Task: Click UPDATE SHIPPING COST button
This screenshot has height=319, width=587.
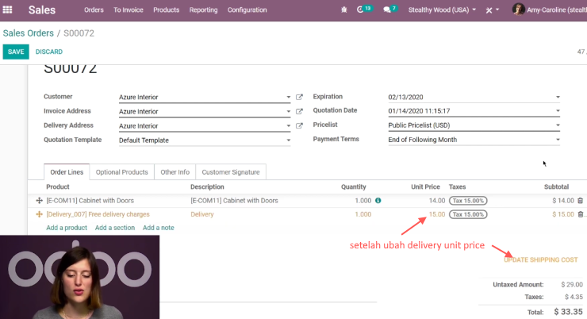Action: (x=540, y=259)
